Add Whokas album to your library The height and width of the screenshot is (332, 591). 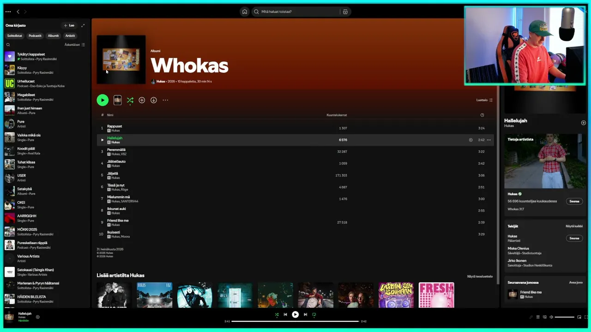coord(142,100)
